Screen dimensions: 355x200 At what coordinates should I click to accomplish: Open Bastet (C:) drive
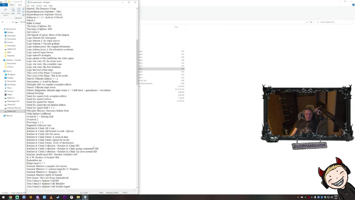[11, 98]
